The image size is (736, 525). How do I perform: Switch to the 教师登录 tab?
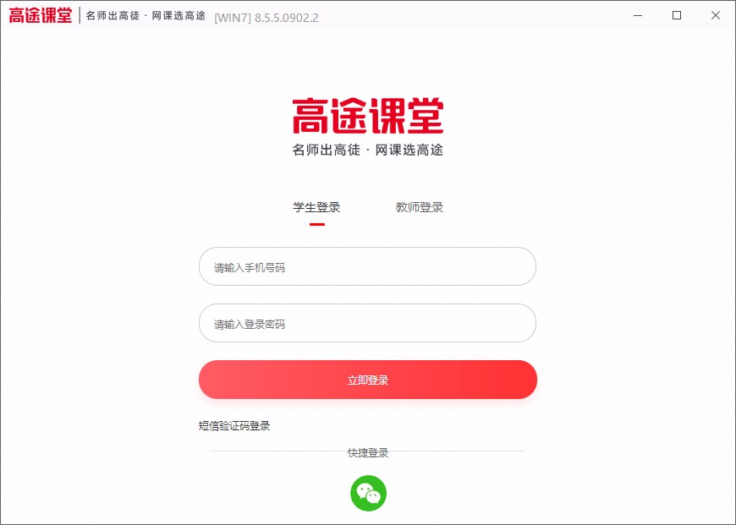pyautogui.click(x=420, y=207)
